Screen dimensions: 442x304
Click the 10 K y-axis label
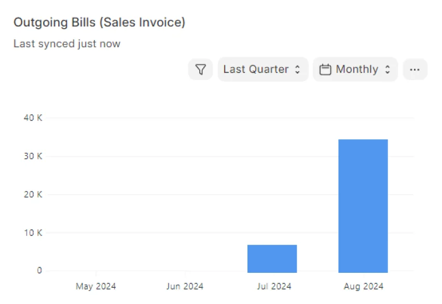point(33,233)
